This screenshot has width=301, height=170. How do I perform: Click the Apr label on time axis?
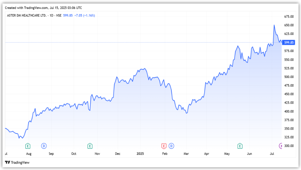coord(207,154)
